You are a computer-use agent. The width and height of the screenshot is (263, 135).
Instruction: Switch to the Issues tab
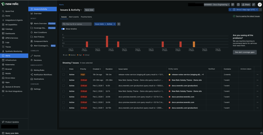[64, 17]
